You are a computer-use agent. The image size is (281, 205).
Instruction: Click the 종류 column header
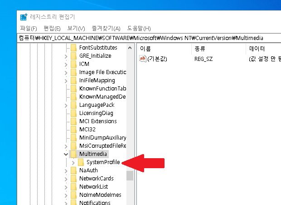(218, 49)
